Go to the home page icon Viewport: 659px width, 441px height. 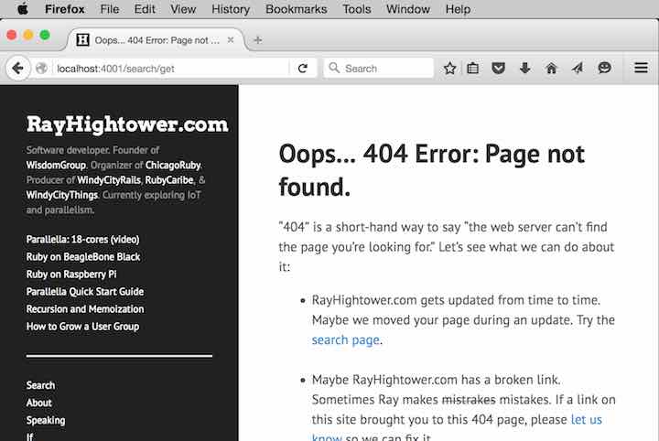551,68
